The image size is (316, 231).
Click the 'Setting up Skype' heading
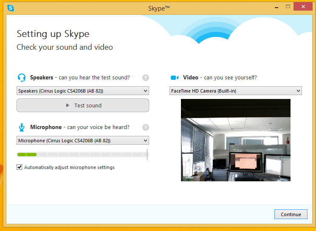[53, 34]
